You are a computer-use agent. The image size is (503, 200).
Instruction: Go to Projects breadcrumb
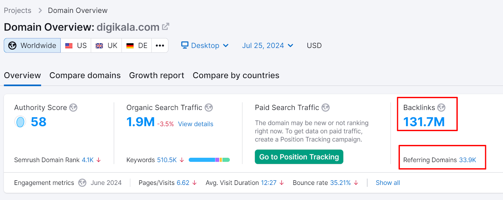click(18, 10)
